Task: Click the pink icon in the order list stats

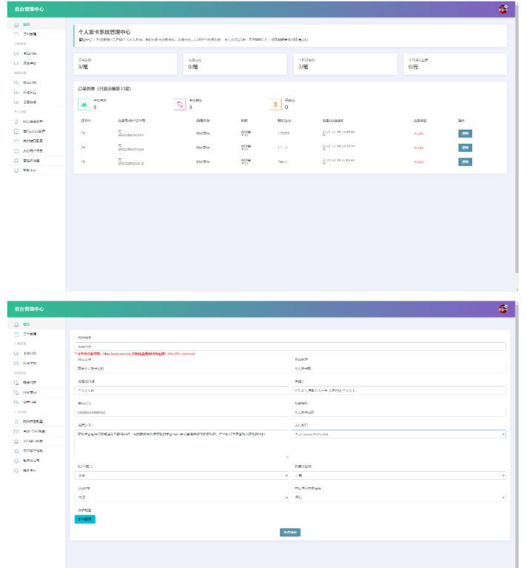Action: pos(179,105)
